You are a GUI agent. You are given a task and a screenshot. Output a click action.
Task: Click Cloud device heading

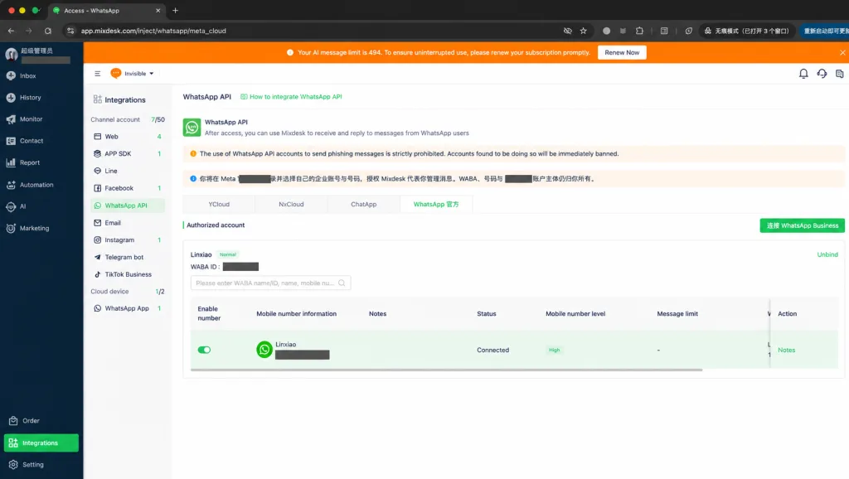pyautogui.click(x=109, y=291)
